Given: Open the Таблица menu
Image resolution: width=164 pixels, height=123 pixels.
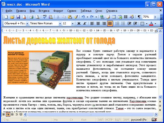Looking at the screenshot, I should coord(86,11).
